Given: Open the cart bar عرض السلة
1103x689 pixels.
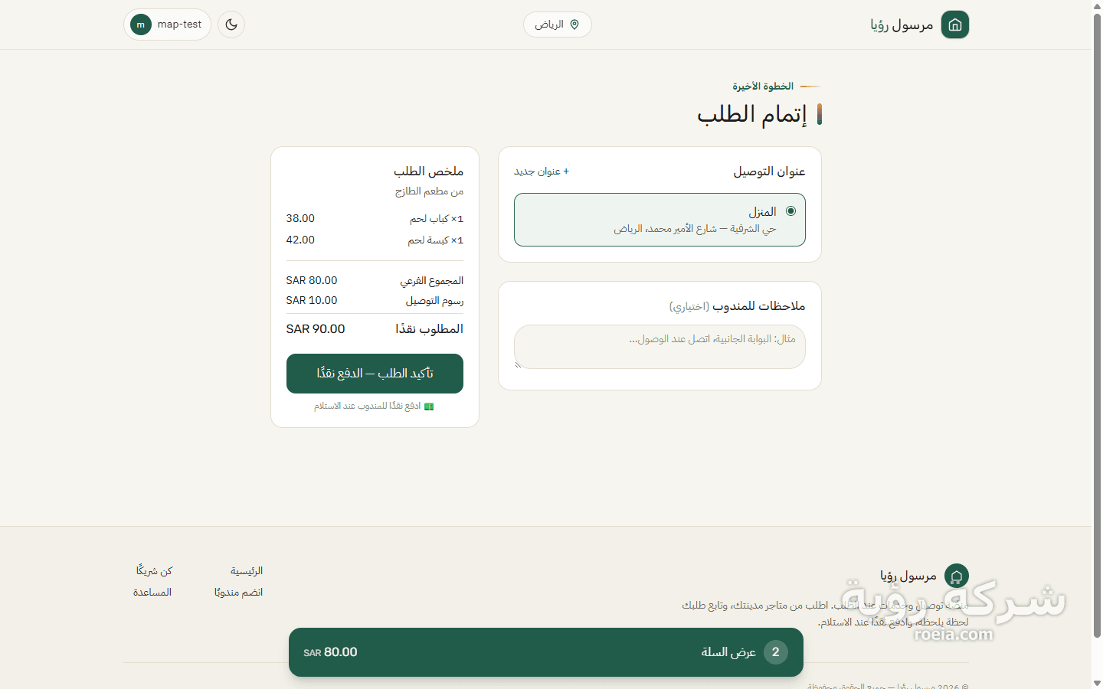Looking at the screenshot, I should coord(545,652).
